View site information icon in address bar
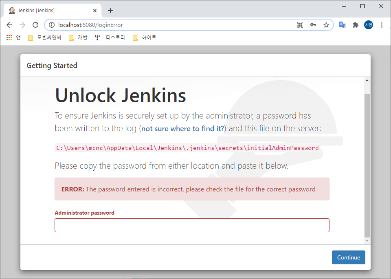Viewport: 391px width, 279px height. [x=52, y=25]
